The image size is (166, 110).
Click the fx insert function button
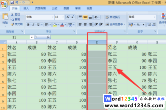point(48,37)
